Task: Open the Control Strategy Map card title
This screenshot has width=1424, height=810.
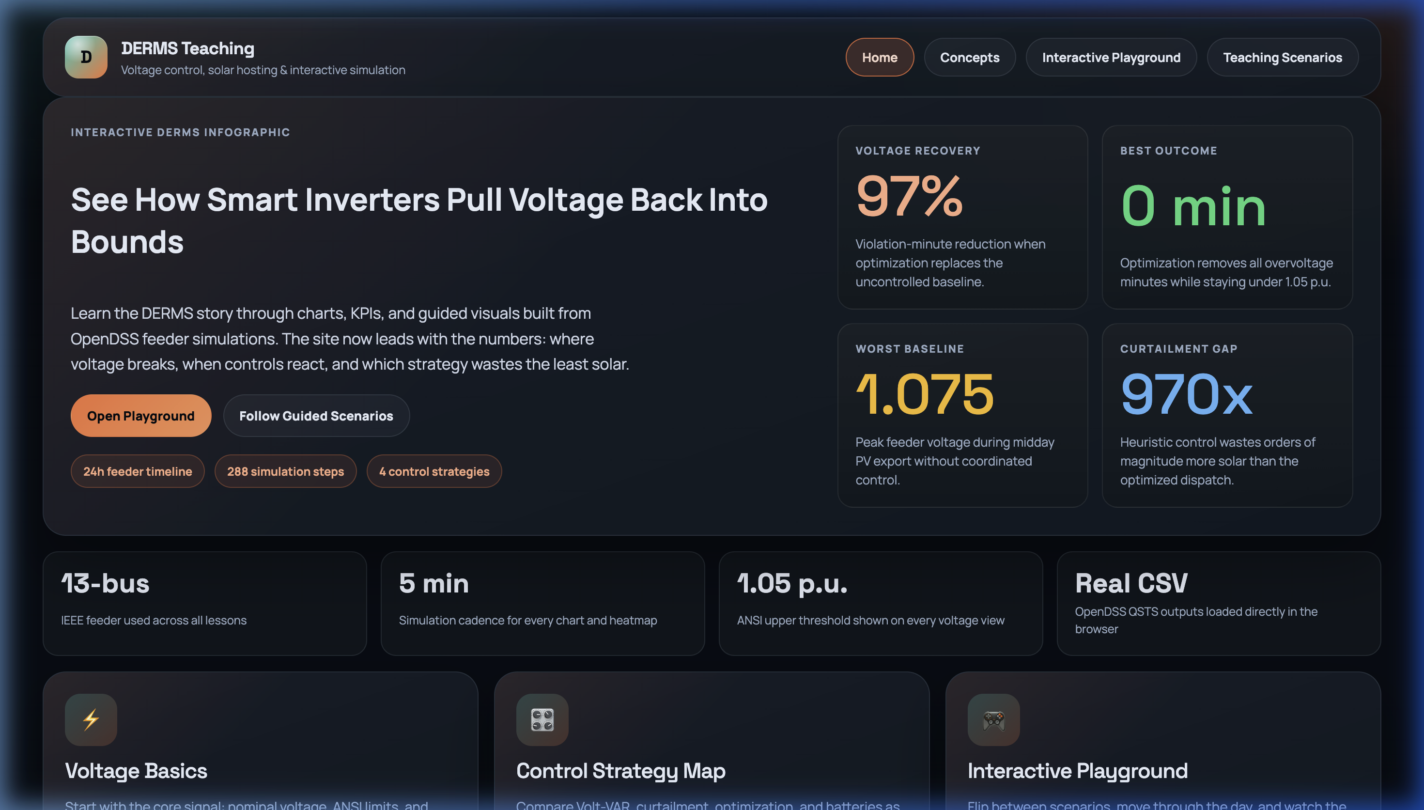Action: pyautogui.click(x=620, y=770)
